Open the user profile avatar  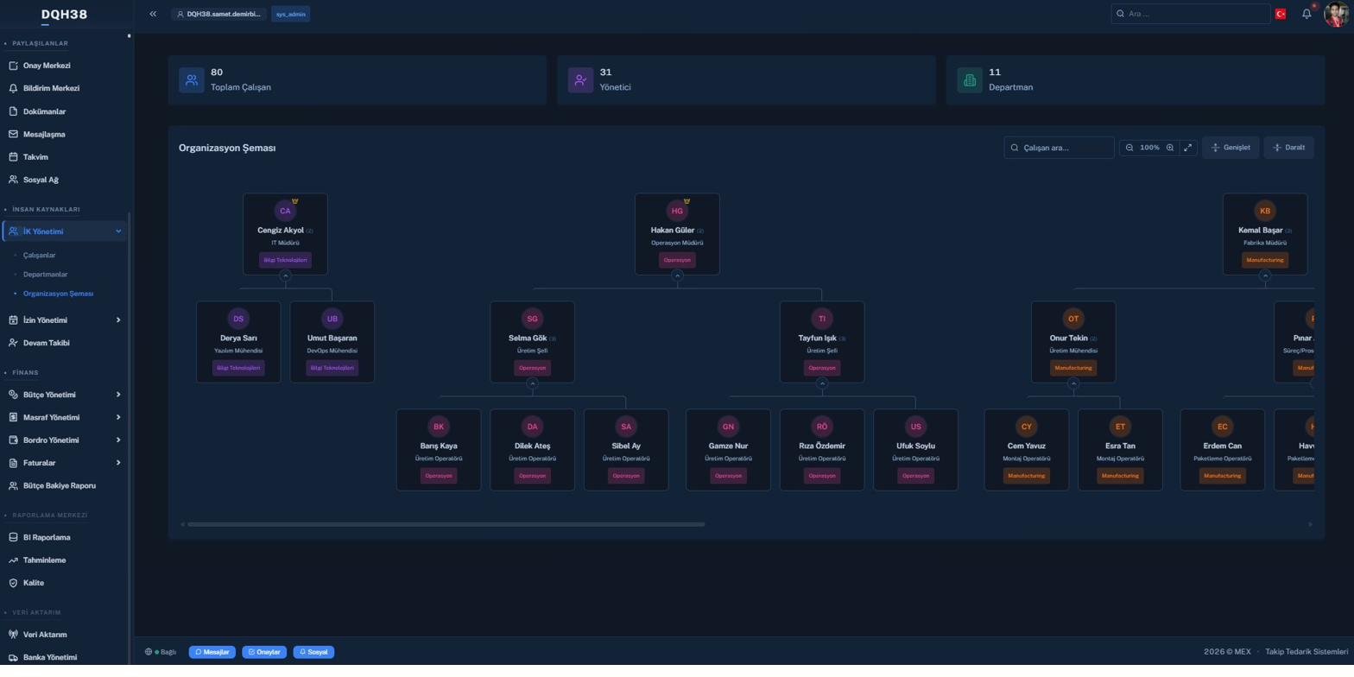pyautogui.click(x=1335, y=14)
